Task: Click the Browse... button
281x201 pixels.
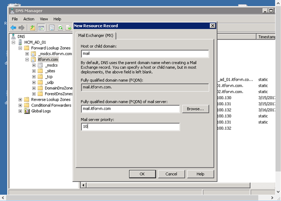Action: pos(195,109)
